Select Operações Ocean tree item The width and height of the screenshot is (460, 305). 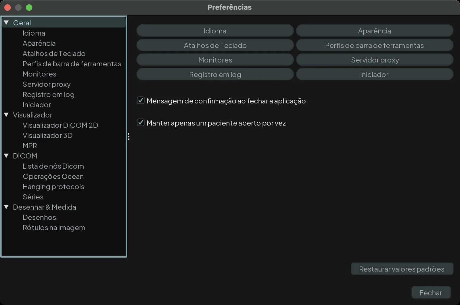click(x=53, y=176)
